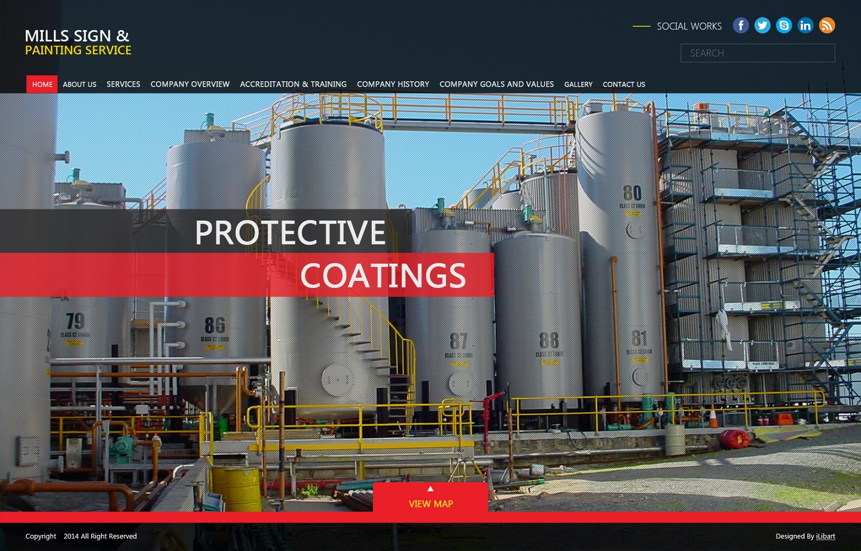The width and height of the screenshot is (861, 551).
Task: Open the Facebook social icon
Action: [x=741, y=25]
